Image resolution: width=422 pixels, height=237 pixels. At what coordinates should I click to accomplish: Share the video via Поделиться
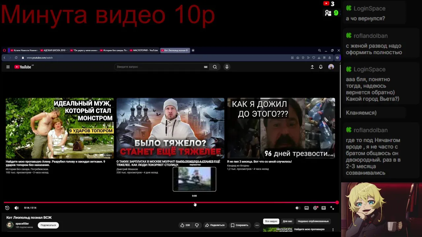215,225
